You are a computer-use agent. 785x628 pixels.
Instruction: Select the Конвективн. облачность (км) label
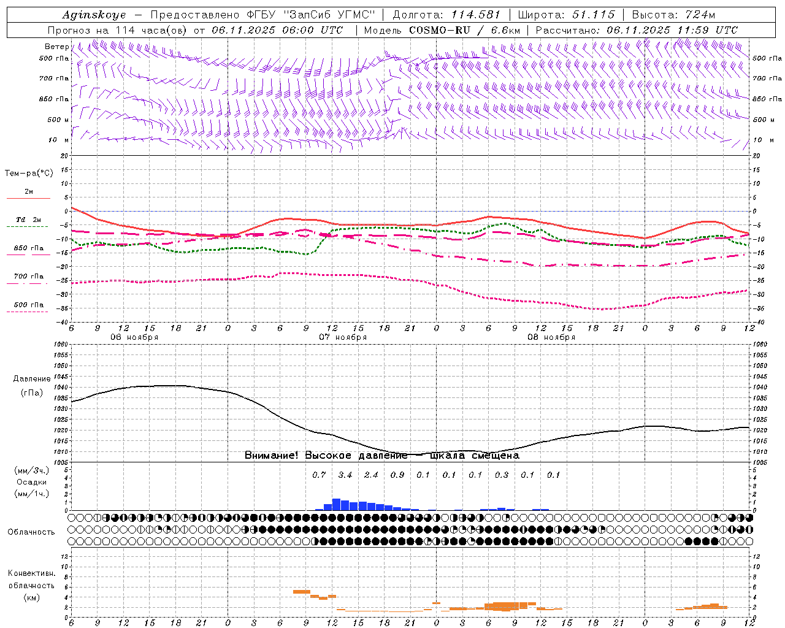[31, 585]
